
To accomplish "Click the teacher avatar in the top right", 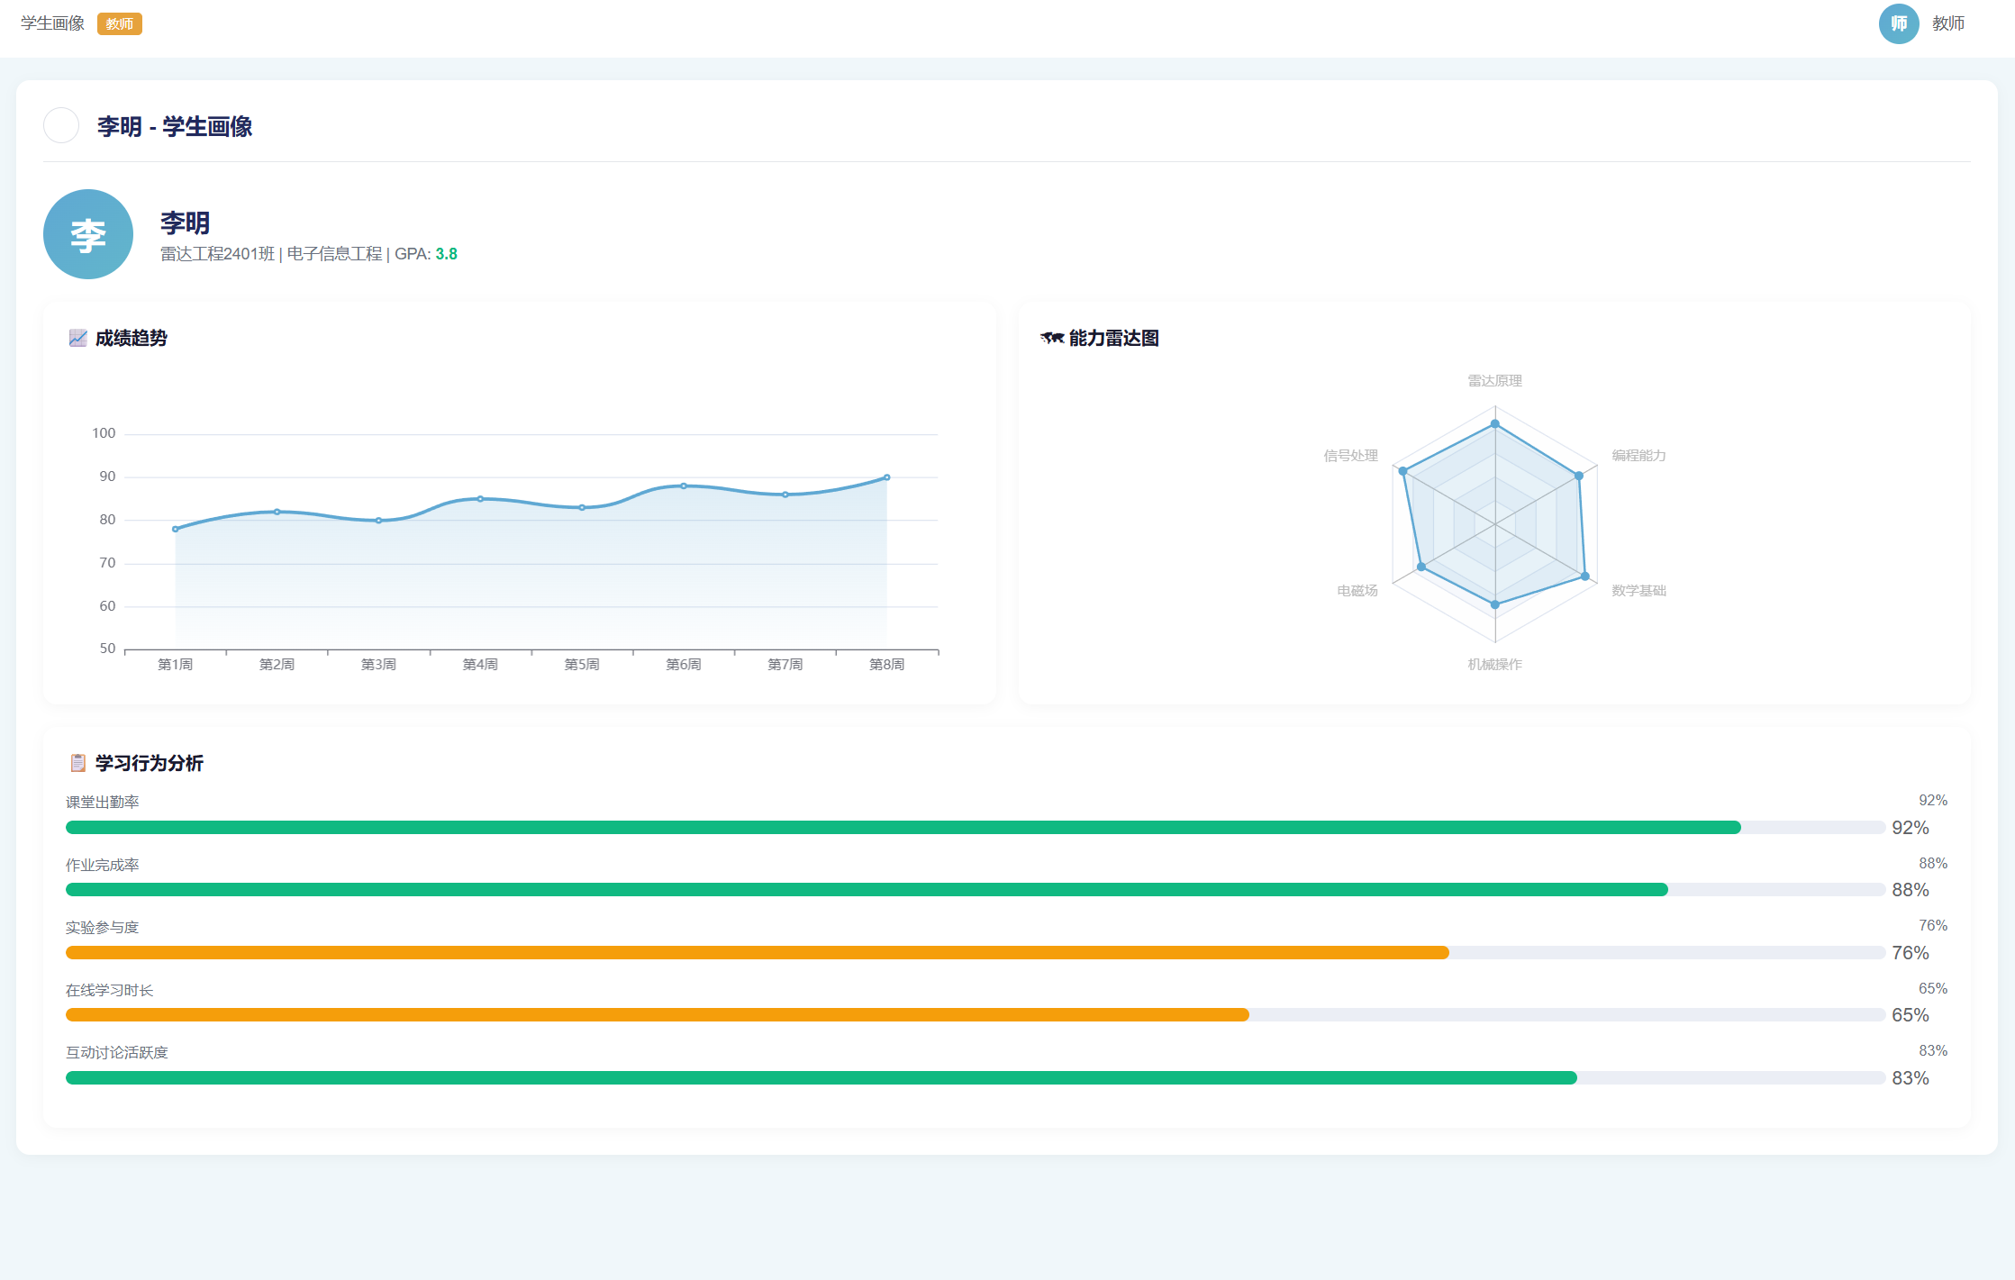I will (x=1898, y=23).
